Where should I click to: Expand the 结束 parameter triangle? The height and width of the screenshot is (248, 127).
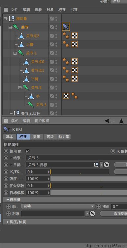pos(11,158)
